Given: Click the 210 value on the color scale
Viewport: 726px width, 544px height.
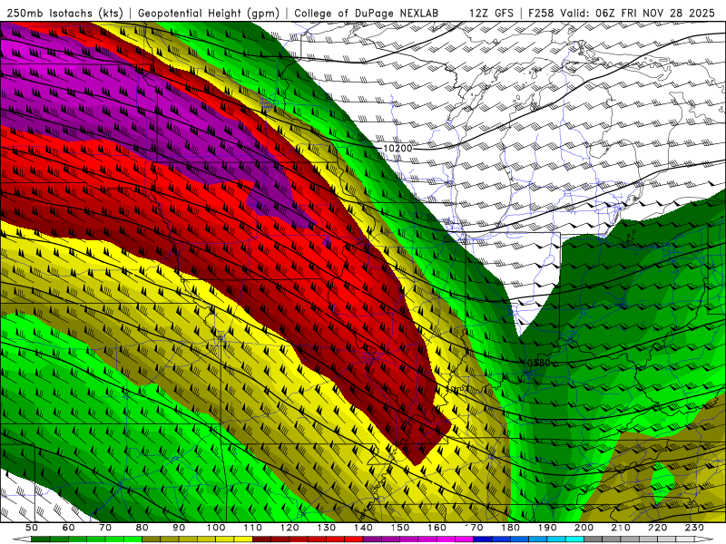Looking at the screenshot, I should point(621,528).
